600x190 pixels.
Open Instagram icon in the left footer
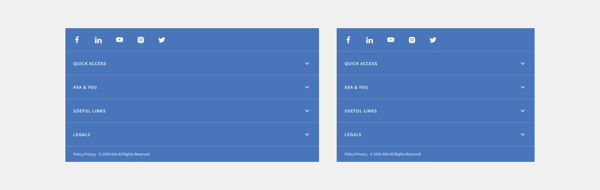pos(141,40)
